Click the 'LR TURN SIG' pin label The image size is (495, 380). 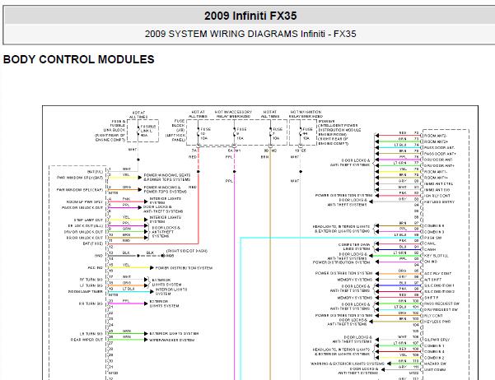[91, 334]
